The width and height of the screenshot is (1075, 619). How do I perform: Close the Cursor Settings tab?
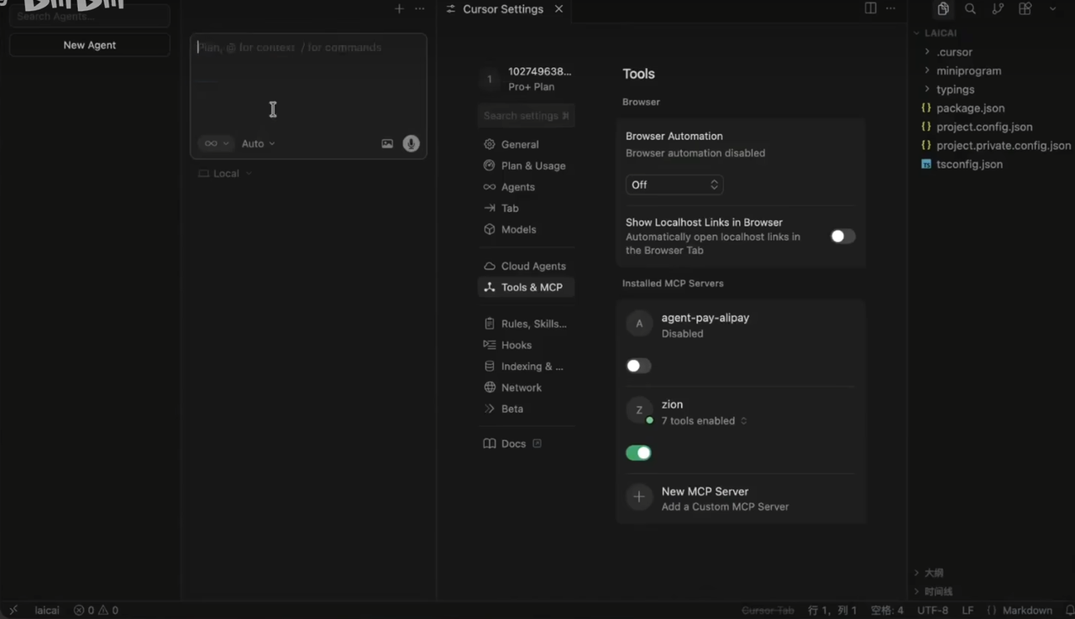pyautogui.click(x=558, y=9)
